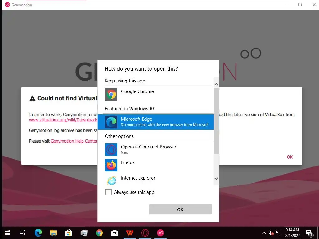Select the Firefox label
This screenshot has height=239, width=319.
[128, 162]
